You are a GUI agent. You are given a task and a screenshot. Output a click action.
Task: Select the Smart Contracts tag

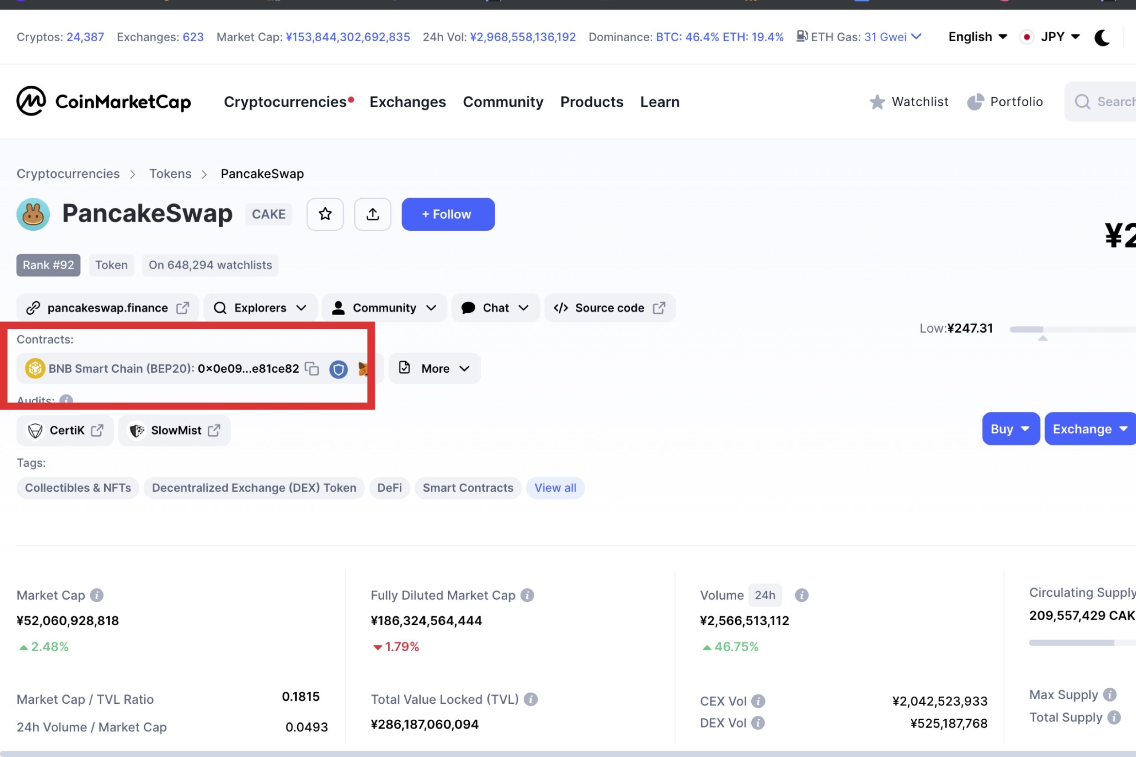coord(467,488)
